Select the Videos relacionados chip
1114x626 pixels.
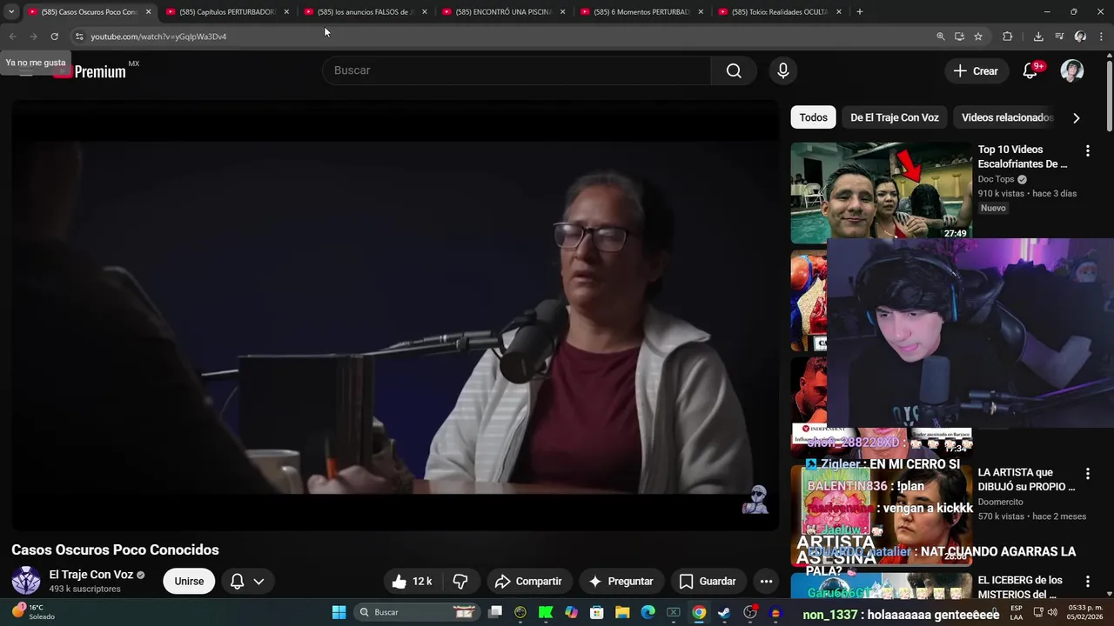coord(1007,117)
